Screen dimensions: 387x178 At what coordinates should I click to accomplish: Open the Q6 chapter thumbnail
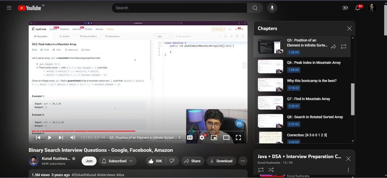[270, 66]
